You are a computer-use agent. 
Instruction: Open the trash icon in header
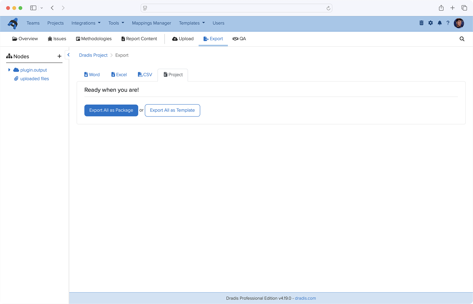point(421,23)
